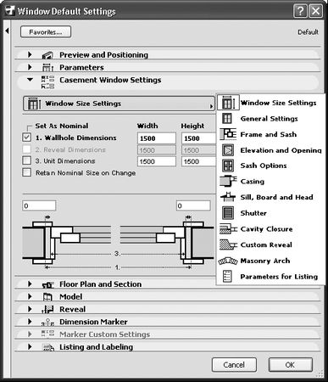
Task: Select Masonry Arch menu entry
Action: pyautogui.click(x=265, y=261)
